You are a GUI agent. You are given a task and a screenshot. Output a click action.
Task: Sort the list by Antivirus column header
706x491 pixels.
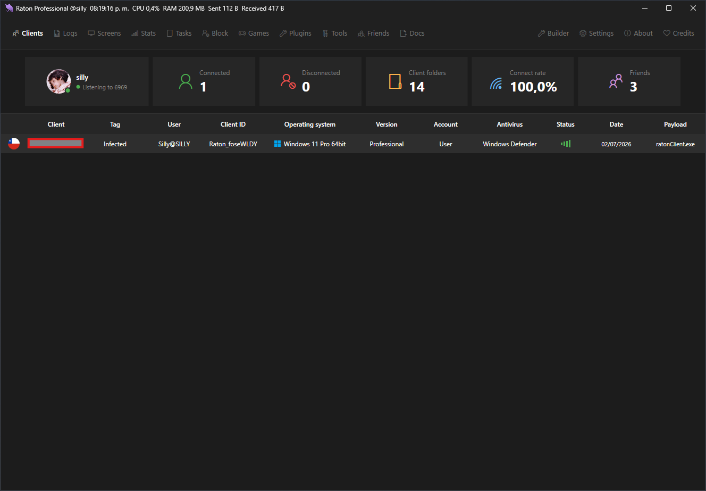click(510, 124)
